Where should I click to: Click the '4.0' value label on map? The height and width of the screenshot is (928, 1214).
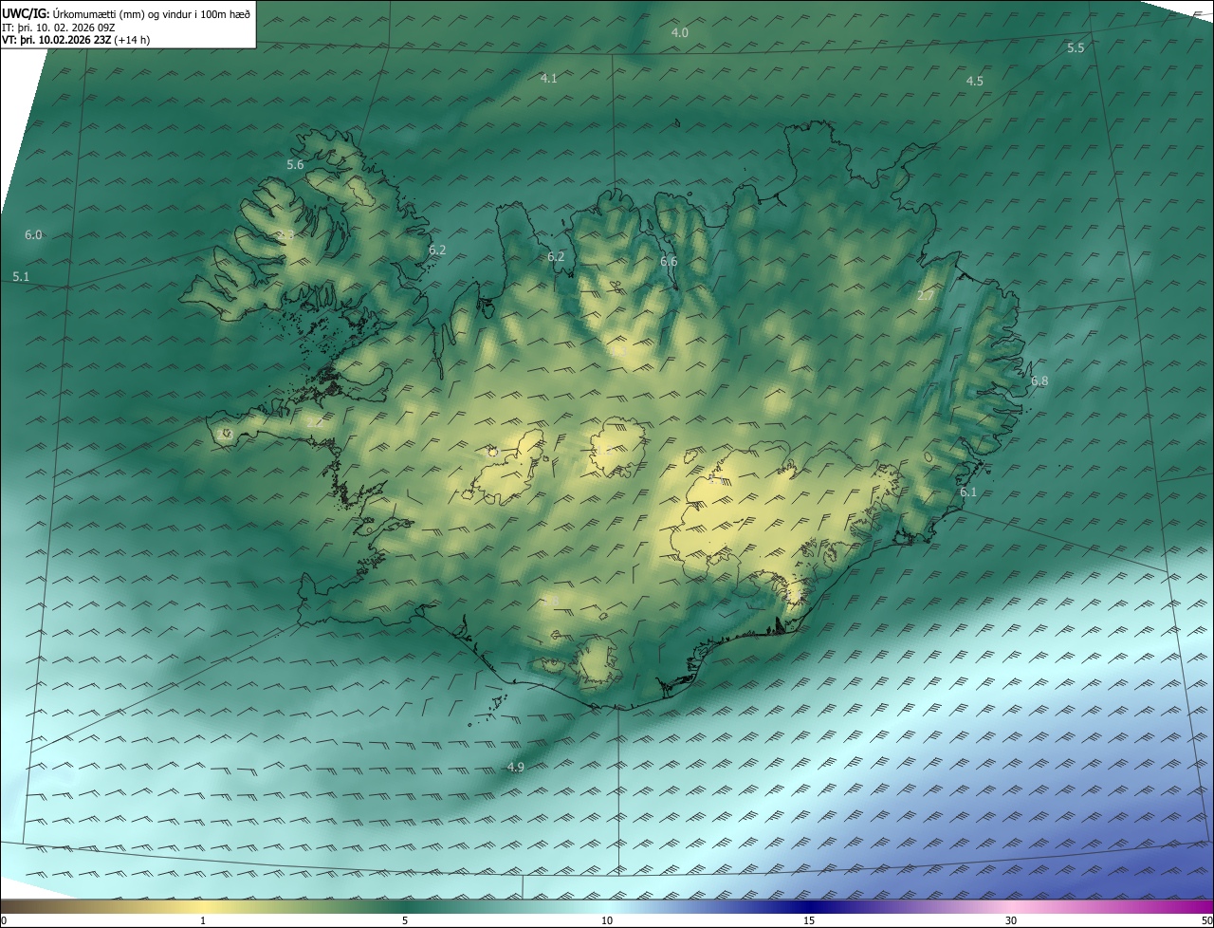[x=680, y=33]
